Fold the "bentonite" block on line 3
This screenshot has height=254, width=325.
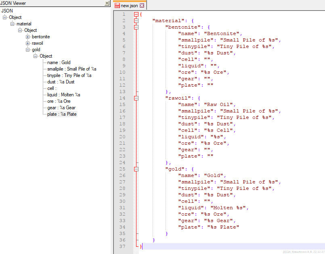tap(136, 27)
